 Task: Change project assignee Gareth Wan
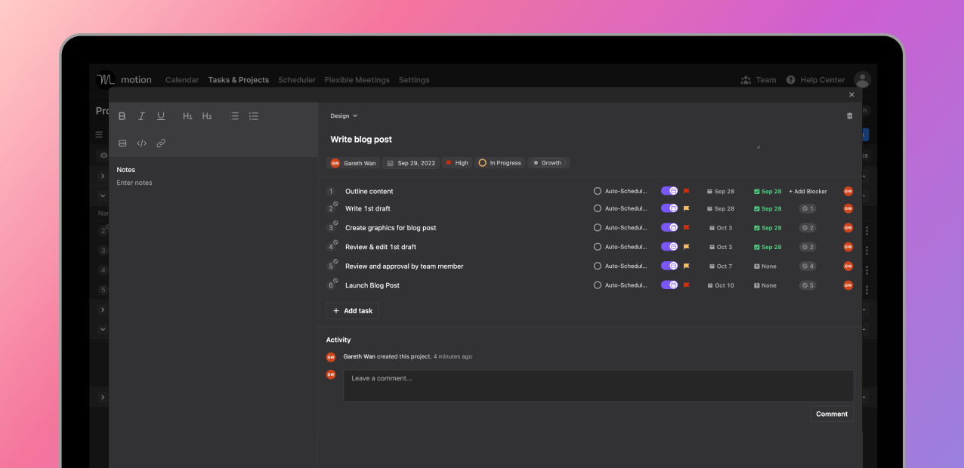tap(353, 163)
